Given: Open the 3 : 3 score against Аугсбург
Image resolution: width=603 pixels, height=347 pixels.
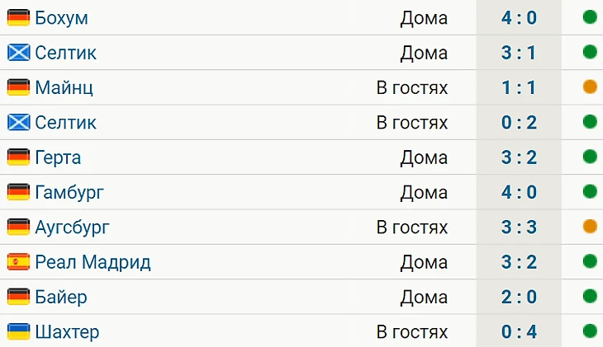Looking at the screenshot, I should (519, 227).
